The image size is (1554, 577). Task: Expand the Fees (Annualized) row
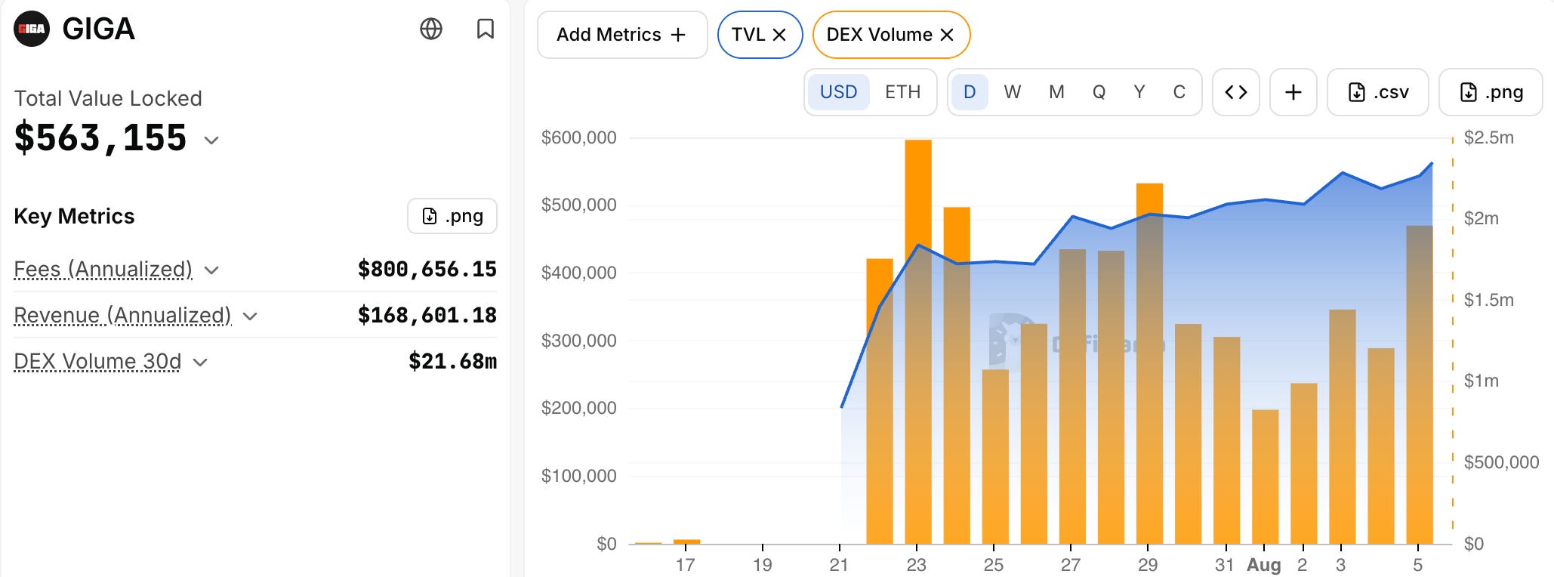(211, 270)
